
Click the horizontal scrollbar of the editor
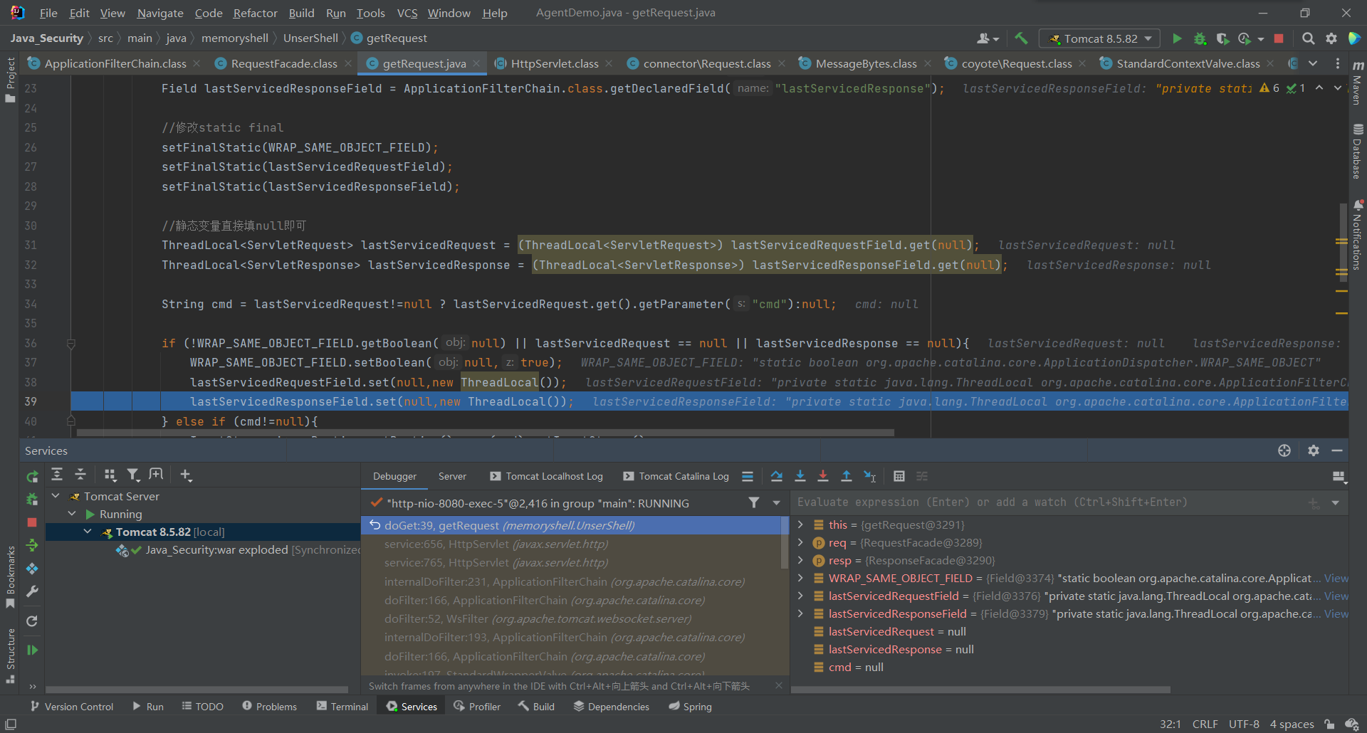click(484, 433)
